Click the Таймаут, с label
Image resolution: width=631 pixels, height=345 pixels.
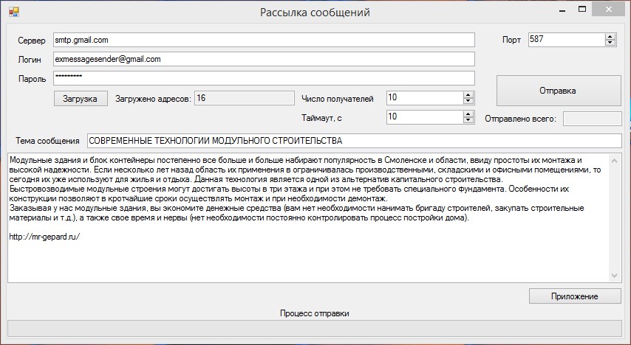tap(321, 118)
